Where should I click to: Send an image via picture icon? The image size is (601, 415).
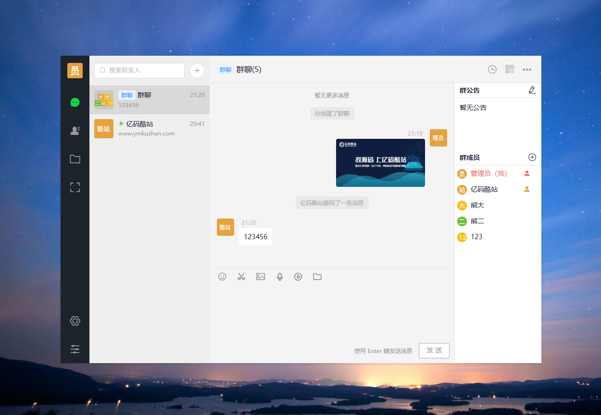point(261,277)
